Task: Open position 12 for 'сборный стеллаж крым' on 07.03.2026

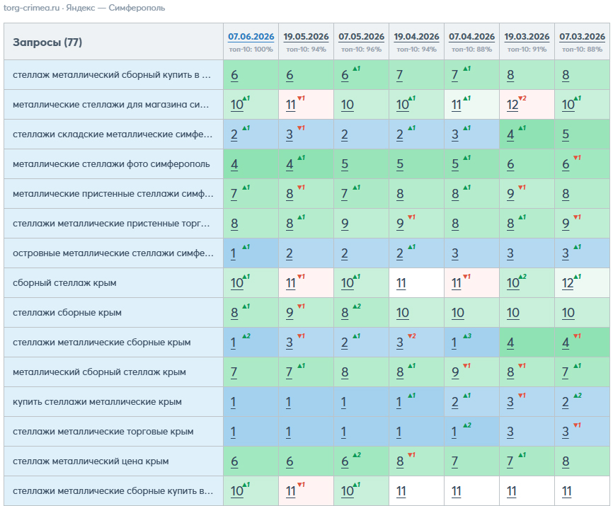Action: [x=568, y=283]
